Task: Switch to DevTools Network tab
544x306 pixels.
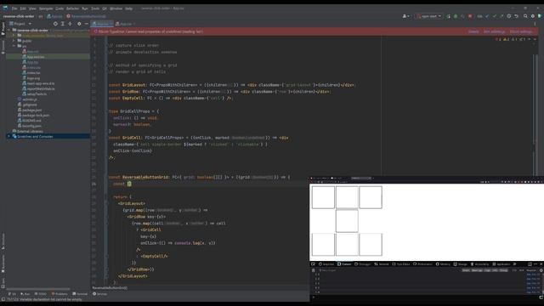Action: (382, 264)
